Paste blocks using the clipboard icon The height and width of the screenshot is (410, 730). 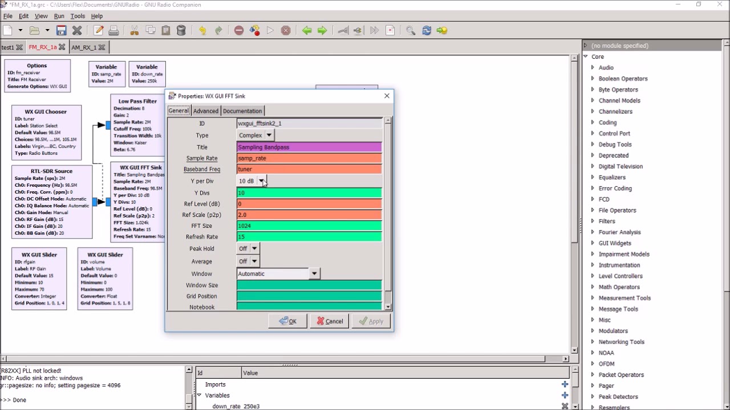(x=166, y=30)
